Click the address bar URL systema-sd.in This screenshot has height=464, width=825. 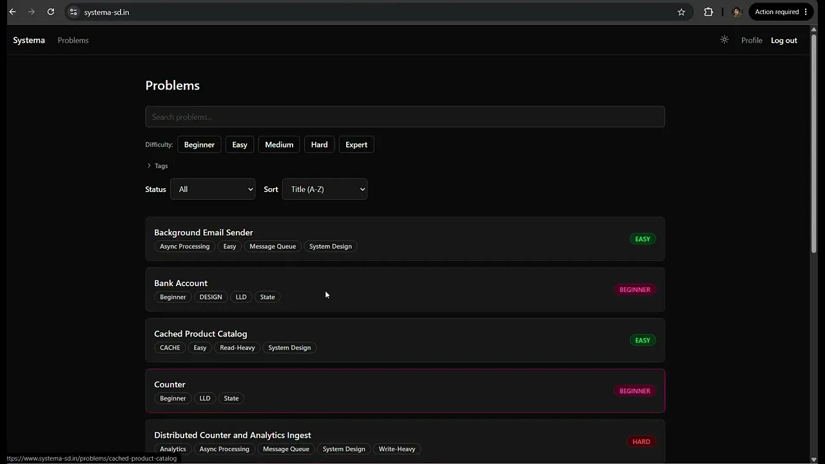[x=106, y=12]
